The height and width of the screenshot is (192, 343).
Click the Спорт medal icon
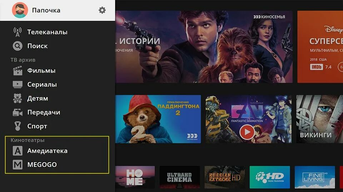(x=18, y=126)
